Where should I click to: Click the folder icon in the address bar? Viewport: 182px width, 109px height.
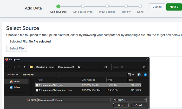click(31, 67)
